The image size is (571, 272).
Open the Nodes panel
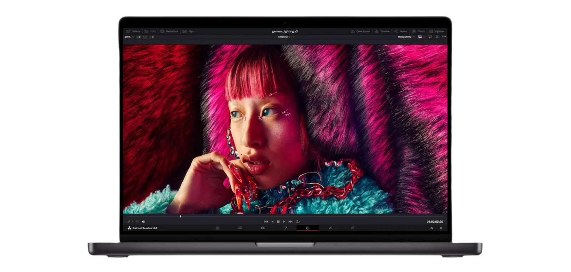click(x=401, y=31)
